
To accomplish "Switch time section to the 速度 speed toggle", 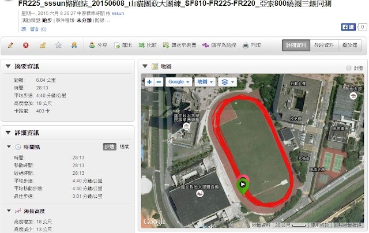I will click(x=125, y=147).
